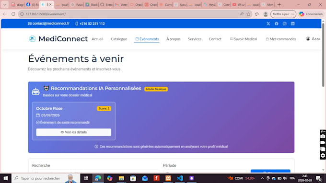This screenshot has width=326, height=183.
Task: Click the Windows Start button
Action: [x=6, y=178]
